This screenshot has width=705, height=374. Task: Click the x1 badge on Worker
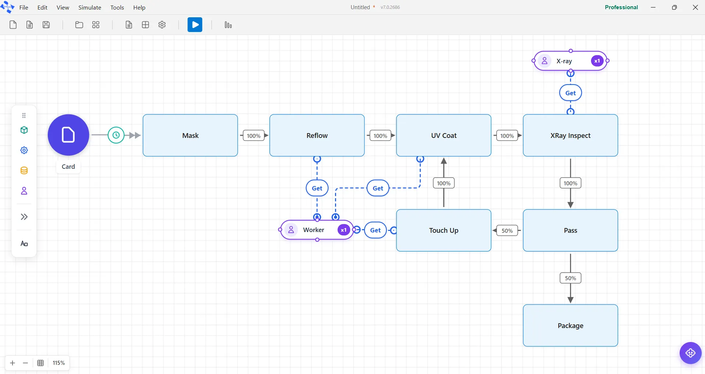(x=344, y=230)
